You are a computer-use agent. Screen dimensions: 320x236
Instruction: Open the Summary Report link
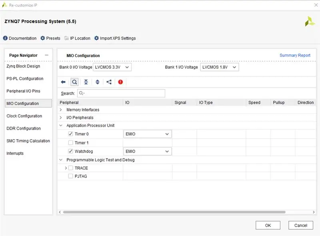pos(295,55)
